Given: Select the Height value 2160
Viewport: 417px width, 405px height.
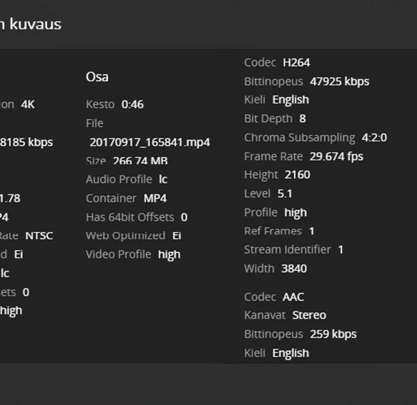Looking at the screenshot, I should click(297, 175).
